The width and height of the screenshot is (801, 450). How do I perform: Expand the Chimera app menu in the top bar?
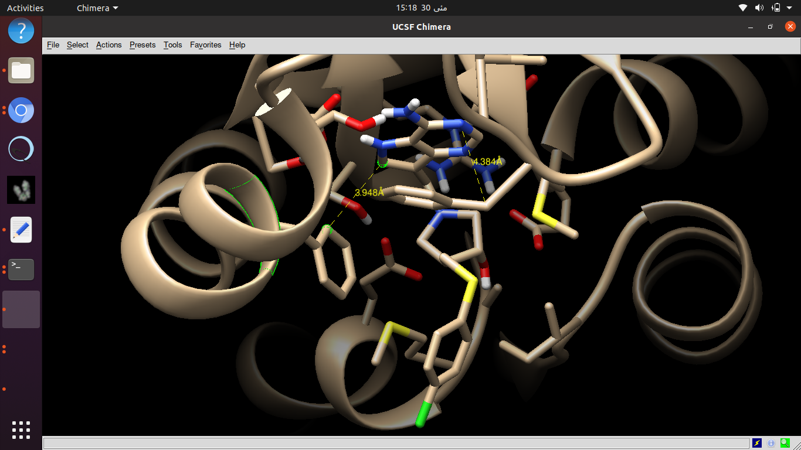pos(97,8)
